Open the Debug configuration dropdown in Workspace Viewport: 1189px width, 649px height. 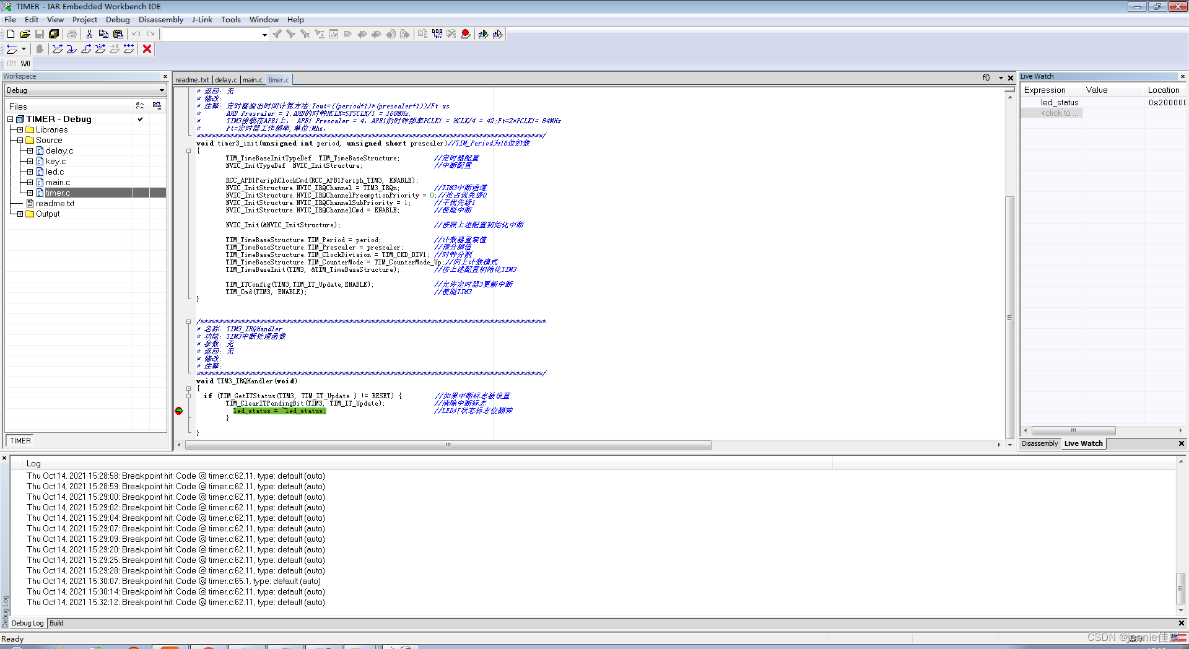162,90
